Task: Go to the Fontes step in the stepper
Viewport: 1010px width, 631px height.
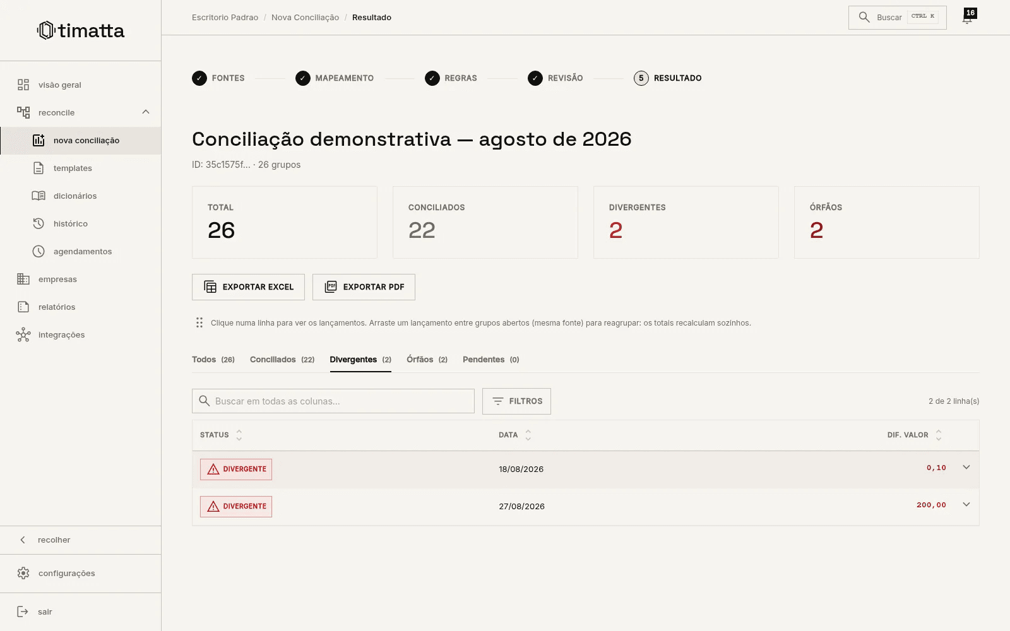Action: [218, 78]
